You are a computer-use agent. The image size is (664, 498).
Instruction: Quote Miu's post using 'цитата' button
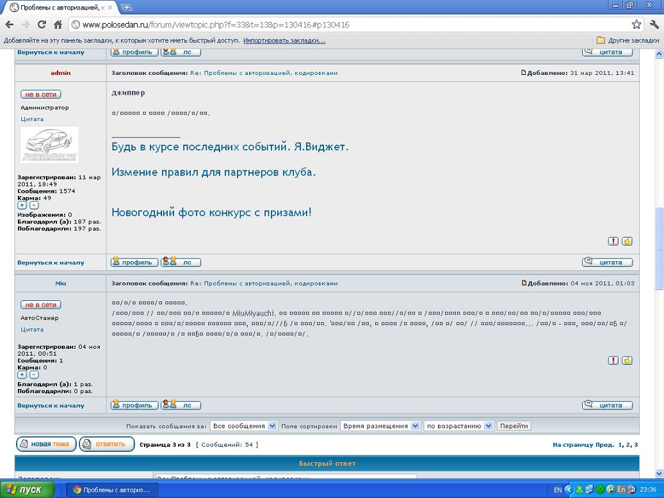pyautogui.click(x=607, y=405)
